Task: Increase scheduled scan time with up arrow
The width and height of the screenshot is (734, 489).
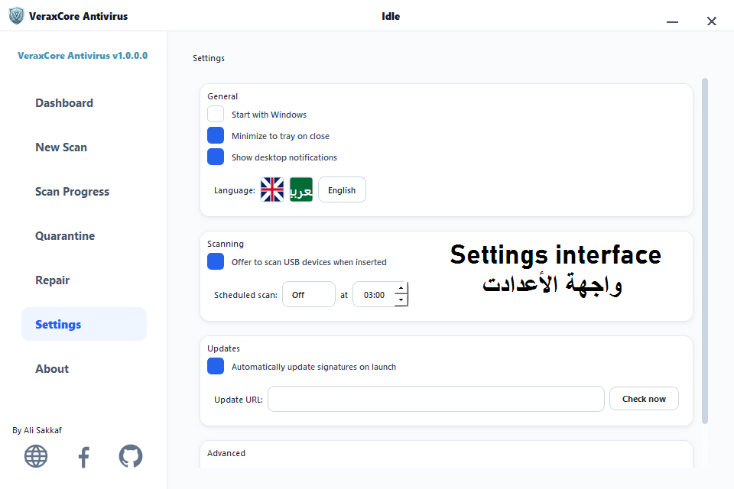Action: click(401, 288)
